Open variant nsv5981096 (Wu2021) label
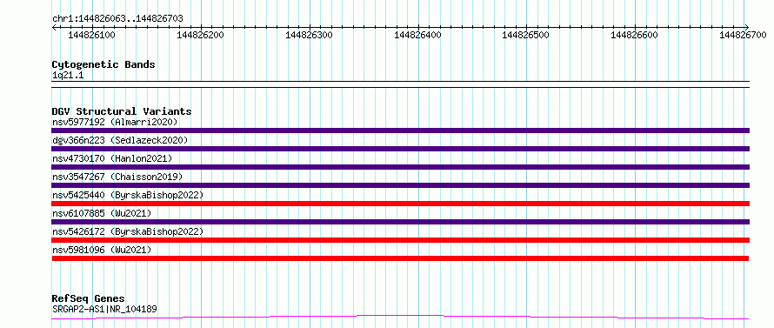Image resolution: width=774 pixels, height=328 pixels. 102,250
